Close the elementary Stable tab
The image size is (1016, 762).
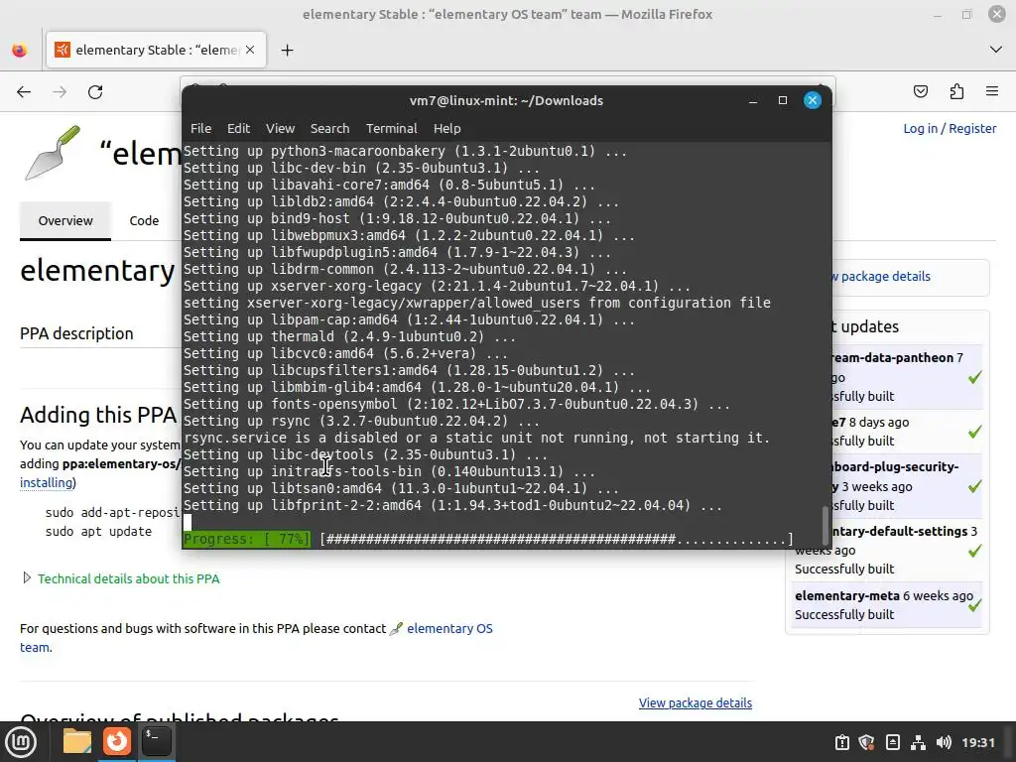(x=250, y=50)
